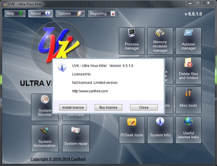The image size is (217, 166).
Task: Open System Immunization tile
Action: click(45, 138)
